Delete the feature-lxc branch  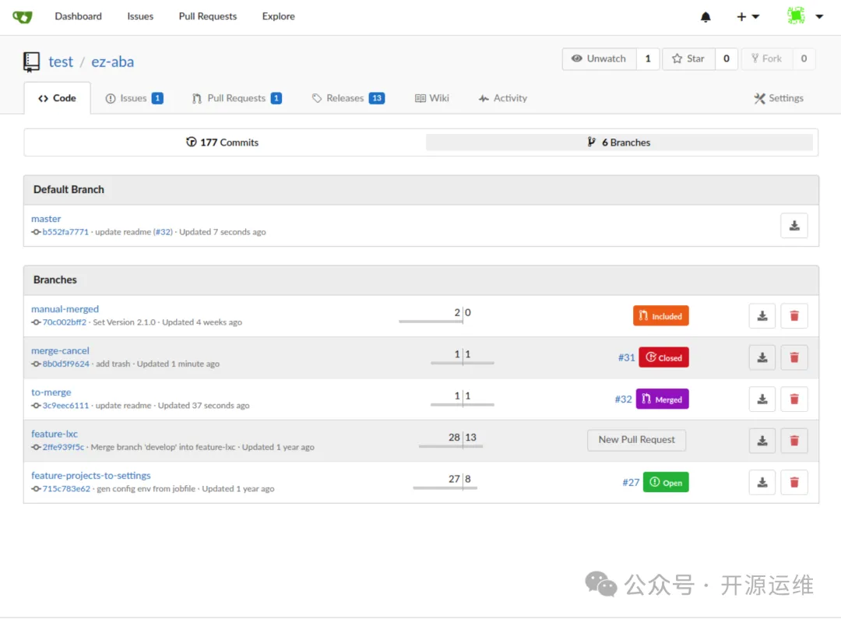(793, 441)
